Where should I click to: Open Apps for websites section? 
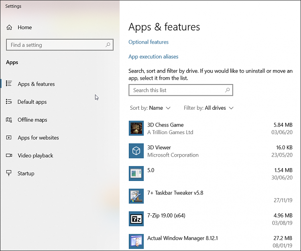click(x=38, y=138)
